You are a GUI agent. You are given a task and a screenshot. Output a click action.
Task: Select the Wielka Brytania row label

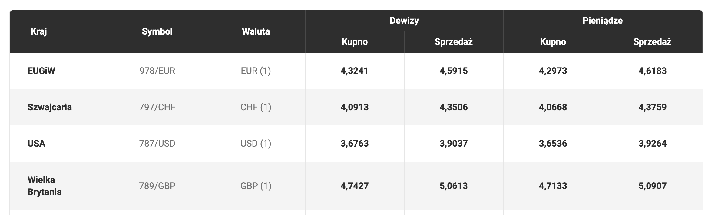(45, 186)
